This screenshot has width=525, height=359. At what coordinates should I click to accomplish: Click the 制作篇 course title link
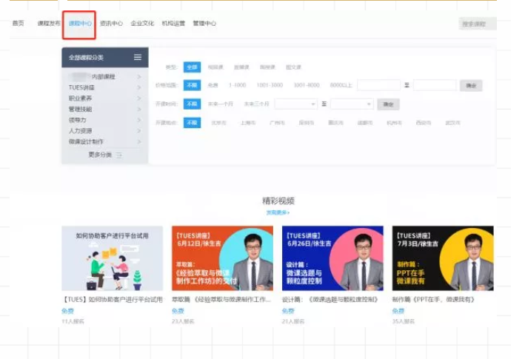pyautogui.click(x=433, y=300)
